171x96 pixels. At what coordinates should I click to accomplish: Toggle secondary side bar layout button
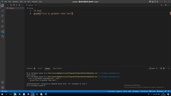(155, 2)
